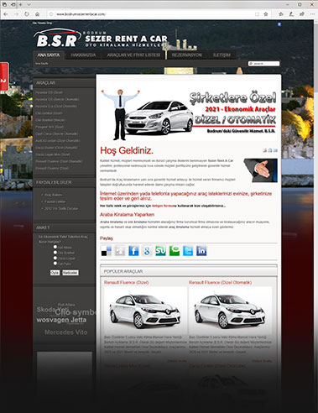The width and height of the screenshot is (318, 413).
Task: Open ARAÇLAR VE FİYAT LİSTESİ tab
Action: pyautogui.click(x=133, y=55)
